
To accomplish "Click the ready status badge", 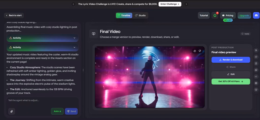I will [x=245, y=34].
